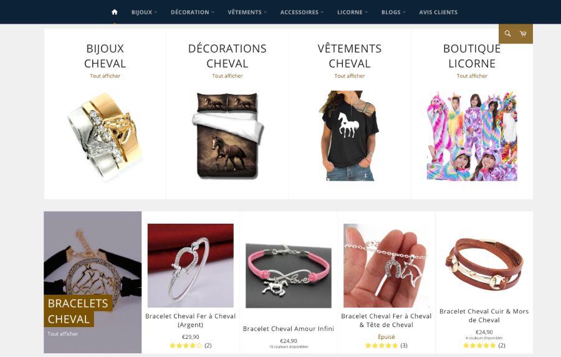The width and height of the screenshot is (561, 357).
Task: Open the horse bedding set image
Action: 228,135
